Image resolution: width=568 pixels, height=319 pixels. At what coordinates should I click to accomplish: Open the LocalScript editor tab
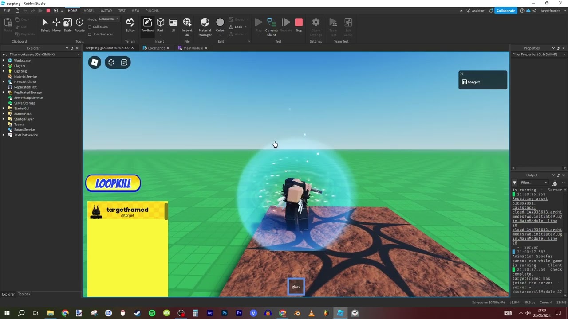pos(156,48)
